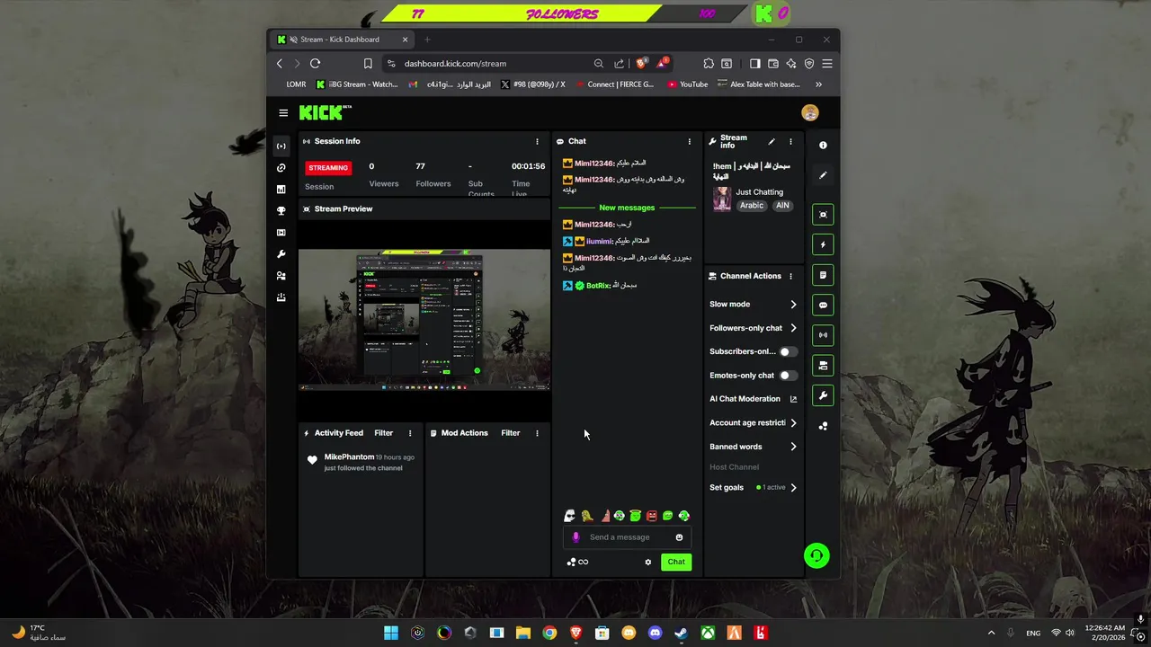Toggle the Chat bubble widget in right rail
The width and height of the screenshot is (1151, 647).
pos(823,305)
